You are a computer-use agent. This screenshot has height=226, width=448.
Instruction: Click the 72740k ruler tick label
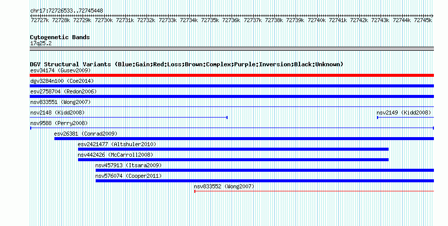[317, 20]
